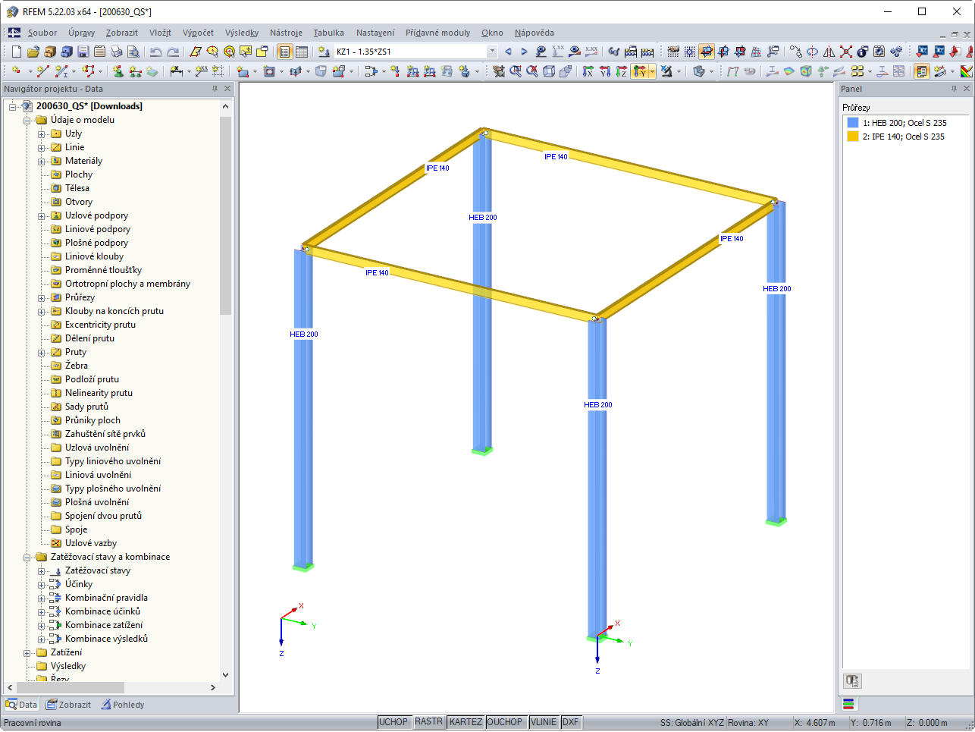The image size is (975, 732).
Task: Click the Undo arrow icon
Action: click(155, 52)
